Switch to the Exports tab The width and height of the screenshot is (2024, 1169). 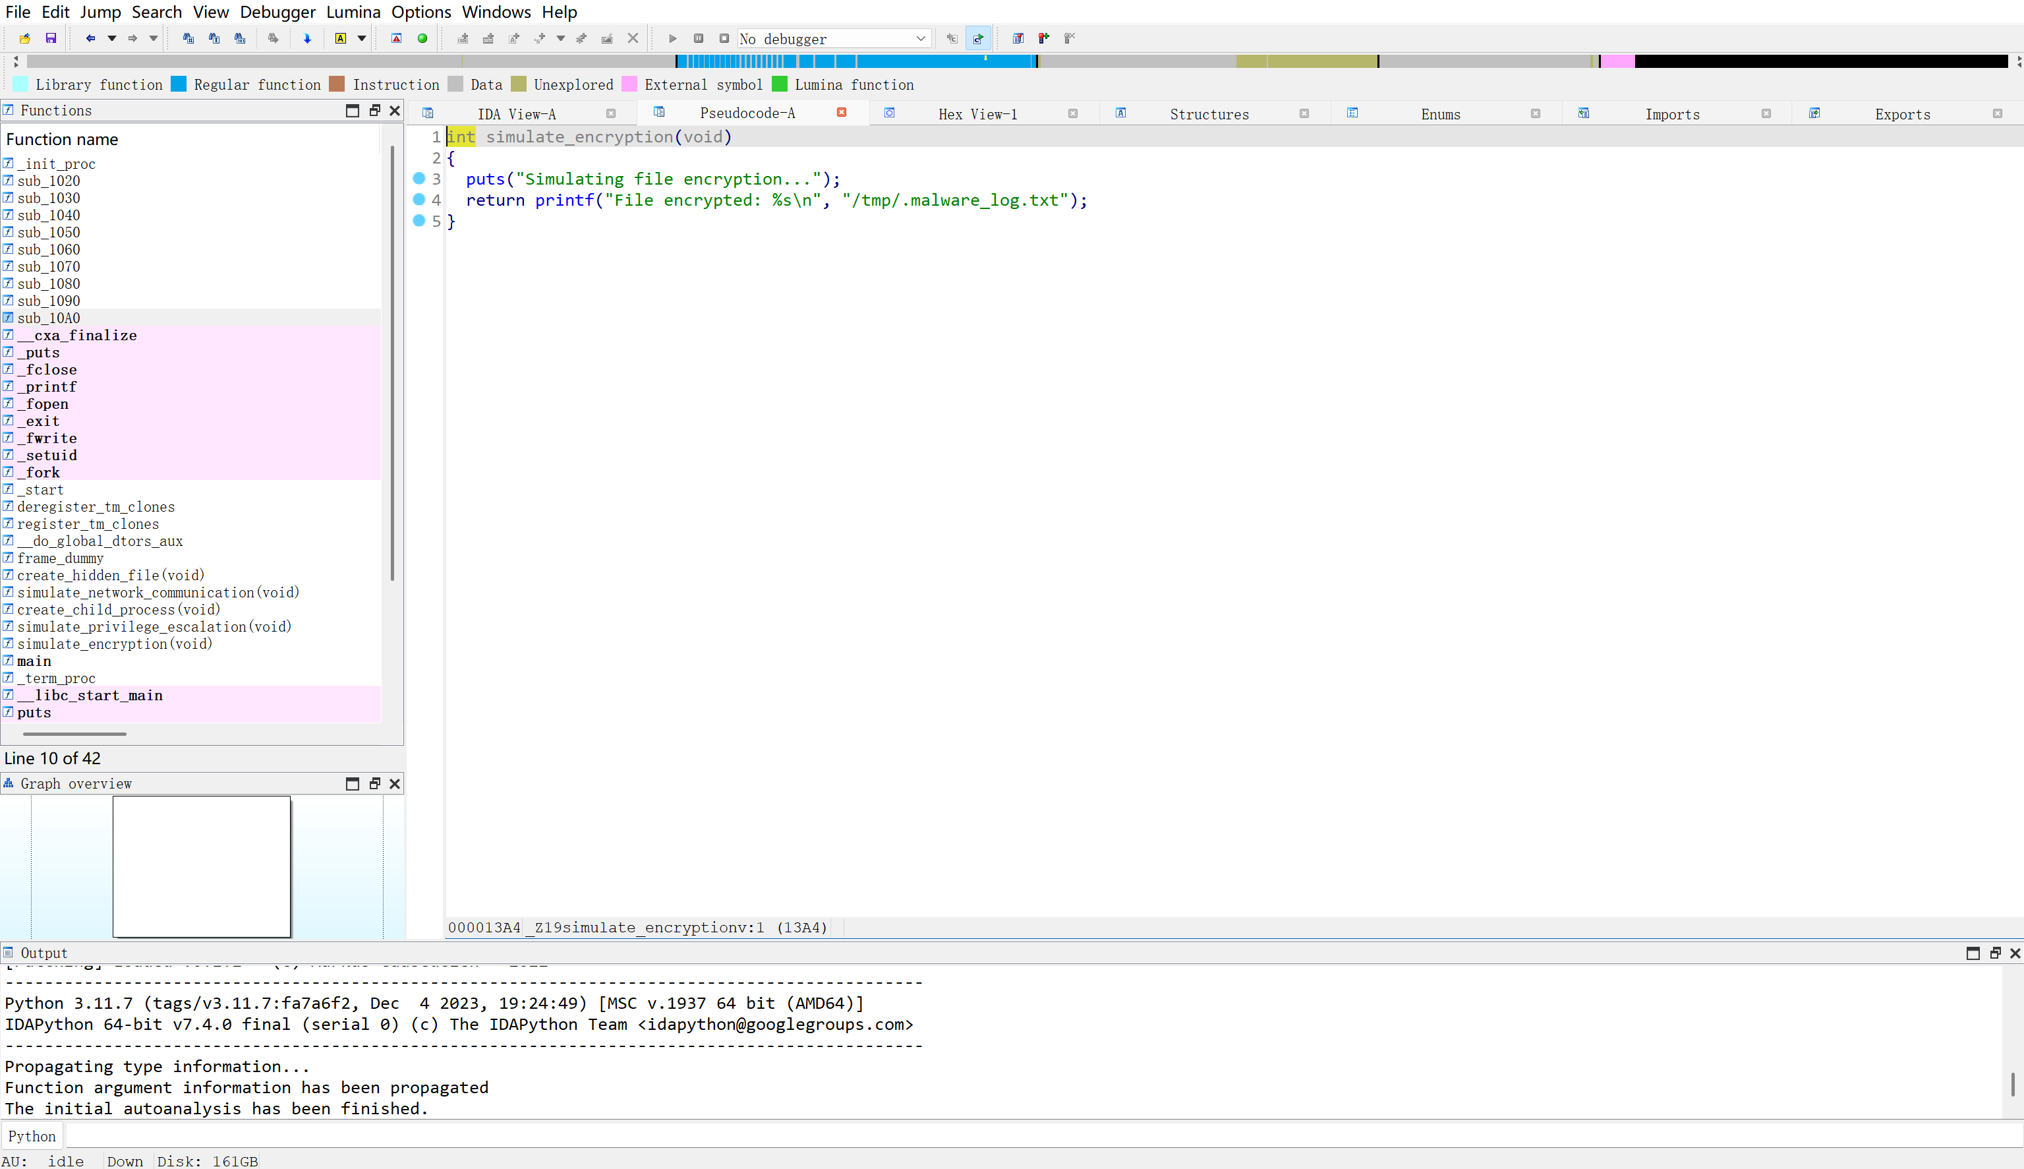1903,114
